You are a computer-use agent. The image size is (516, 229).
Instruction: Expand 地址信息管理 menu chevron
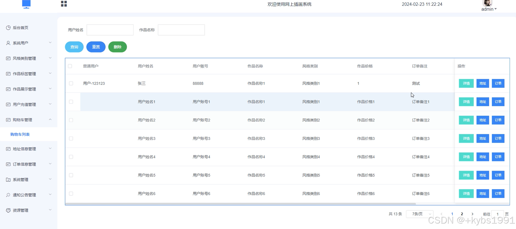(x=50, y=148)
